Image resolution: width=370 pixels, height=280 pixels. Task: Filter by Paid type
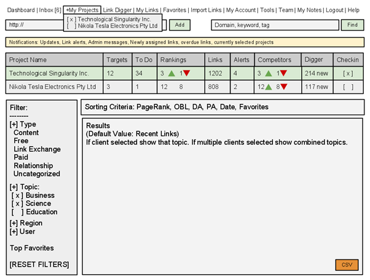[x=21, y=157]
